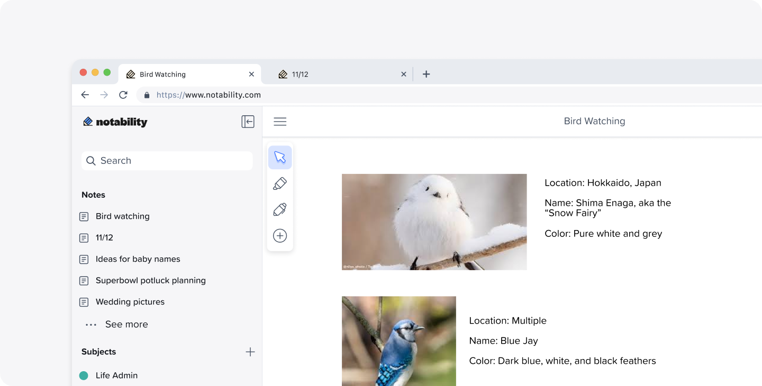
Task: Open Ideas for baby names note
Action: [x=138, y=259]
